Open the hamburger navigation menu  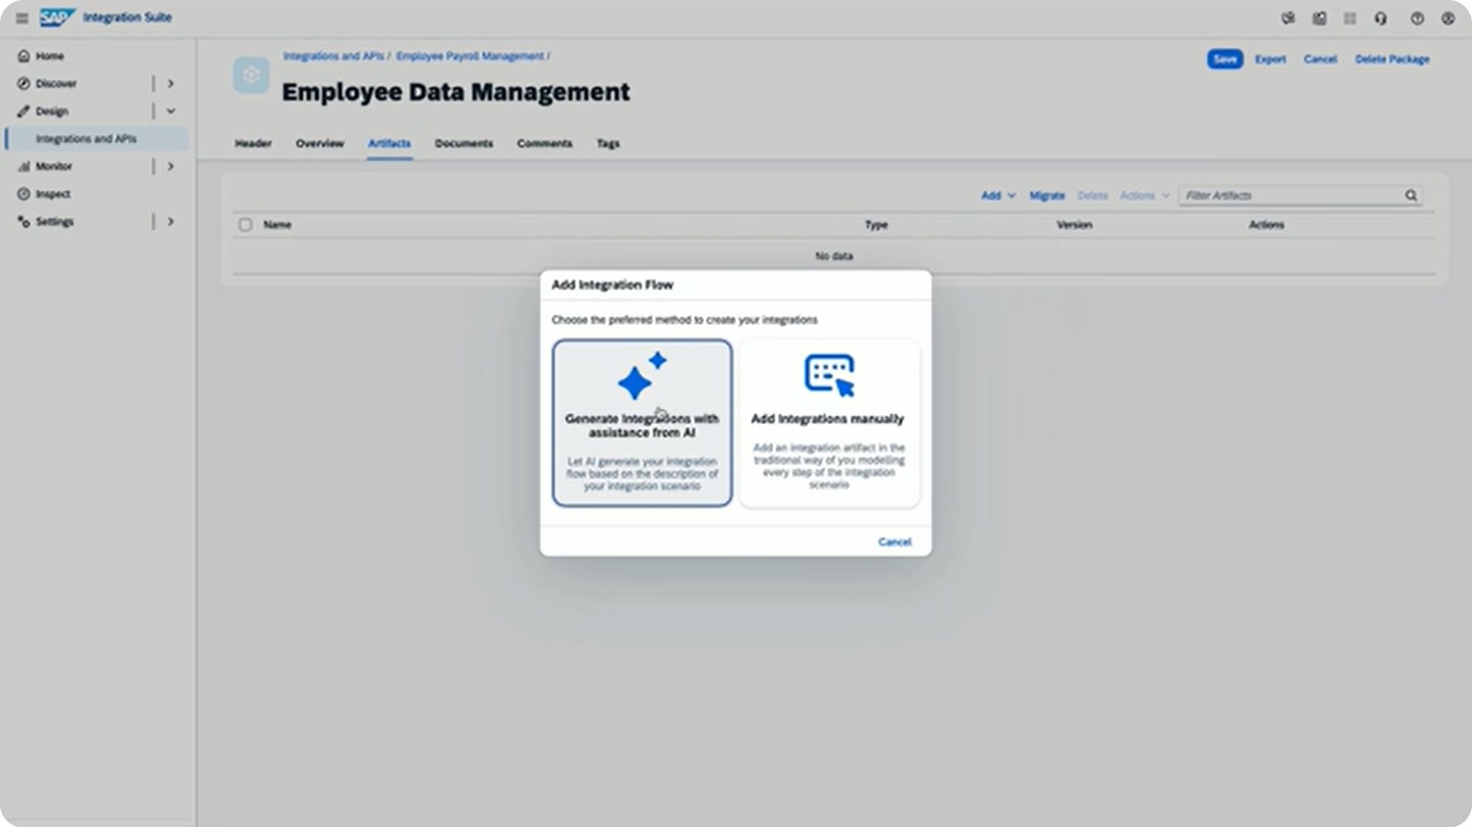[x=22, y=17]
